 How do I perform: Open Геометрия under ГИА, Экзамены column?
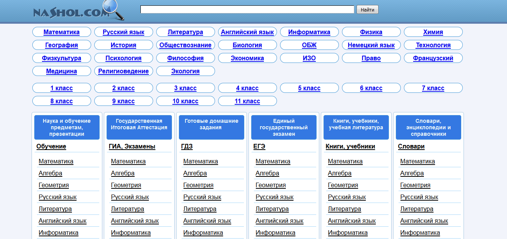coord(126,185)
